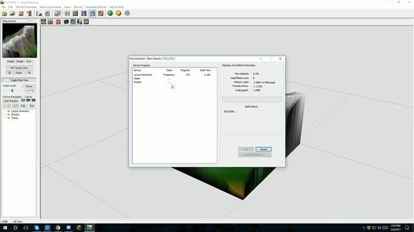
Task: Switch to Device Workview icon
Action: click(67, 14)
